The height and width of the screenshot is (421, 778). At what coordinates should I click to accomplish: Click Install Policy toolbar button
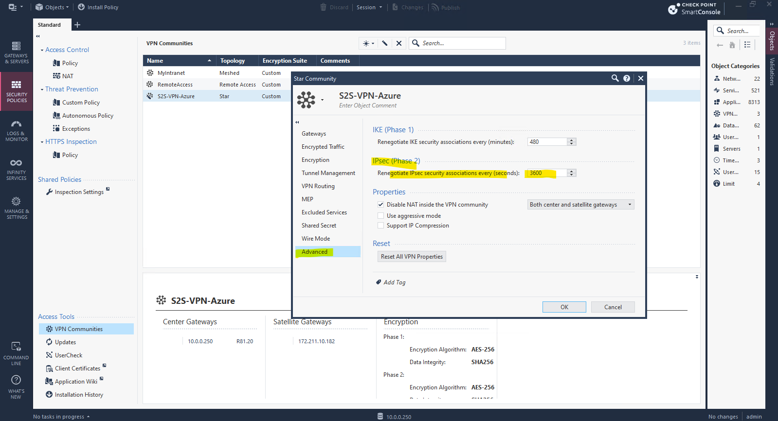(98, 7)
